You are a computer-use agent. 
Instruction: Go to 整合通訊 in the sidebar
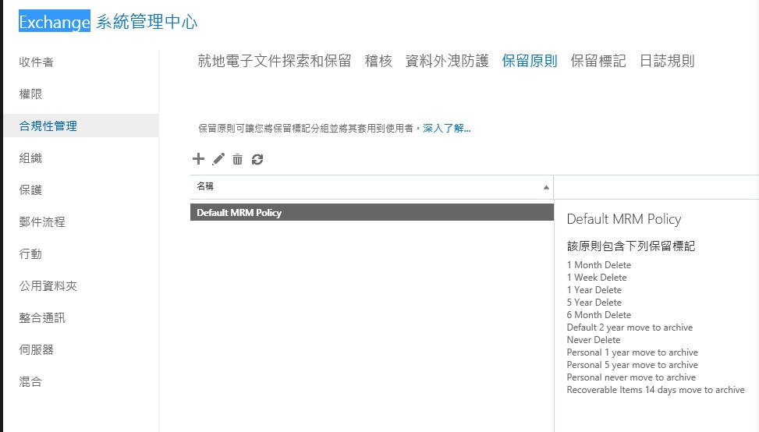point(42,317)
